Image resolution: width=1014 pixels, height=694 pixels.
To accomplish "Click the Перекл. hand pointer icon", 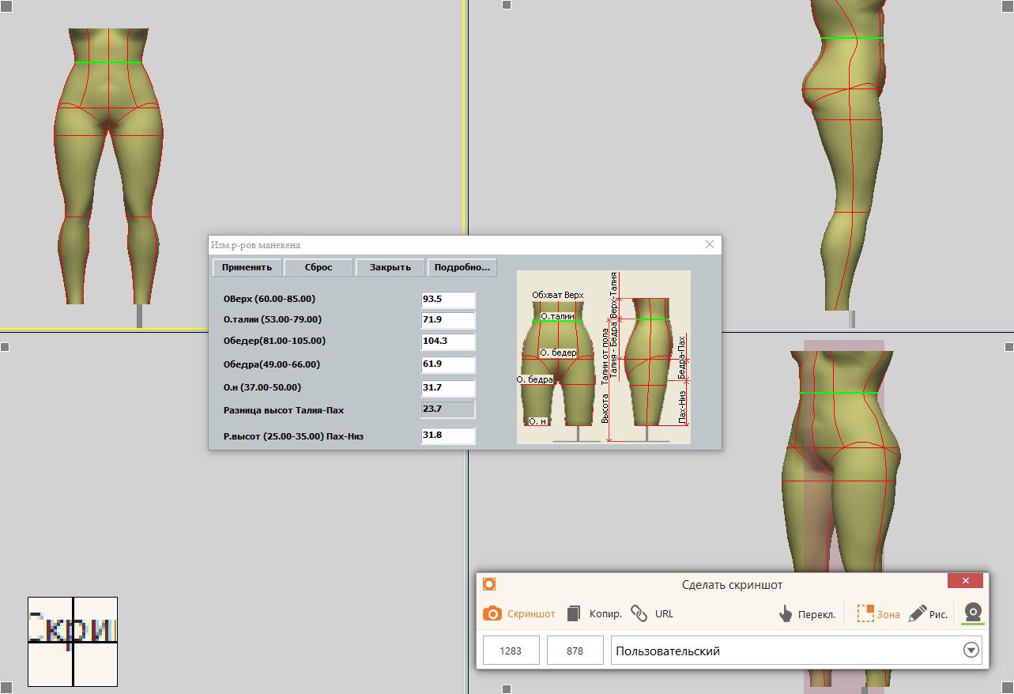I will [x=785, y=614].
